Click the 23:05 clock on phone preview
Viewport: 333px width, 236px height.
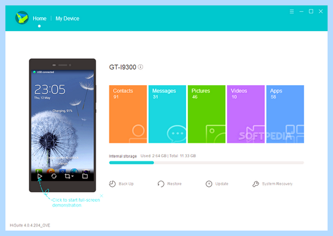tap(50, 89)
